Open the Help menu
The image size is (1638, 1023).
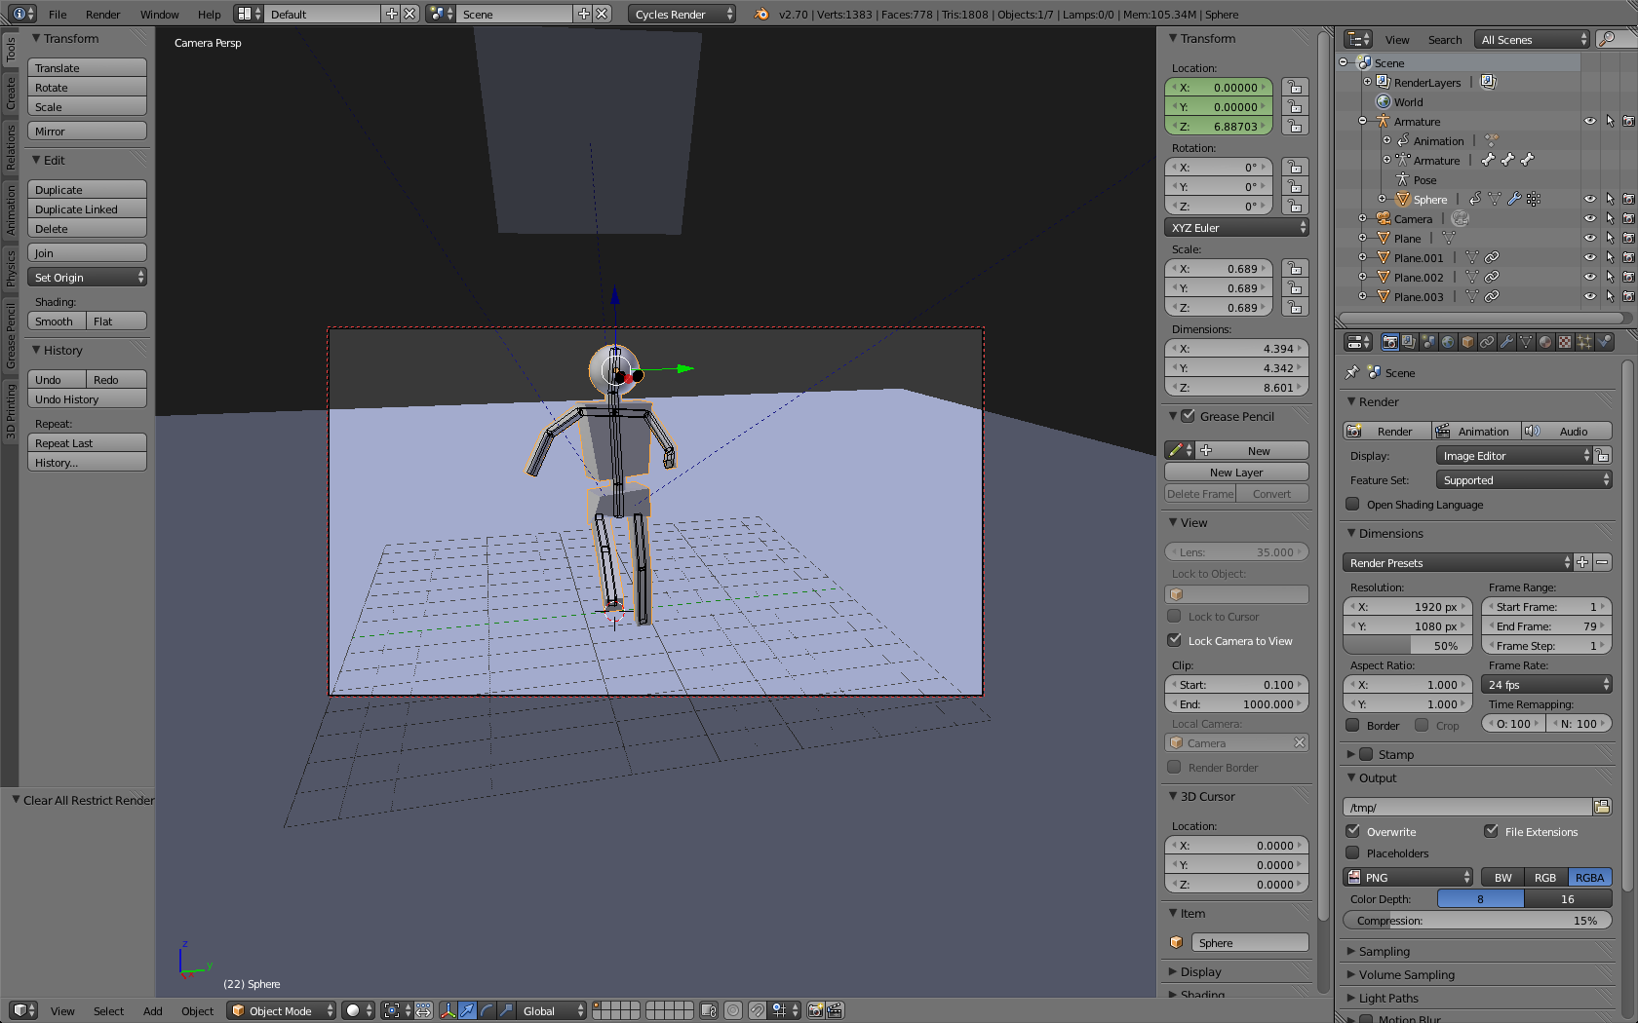coord(209,14)
